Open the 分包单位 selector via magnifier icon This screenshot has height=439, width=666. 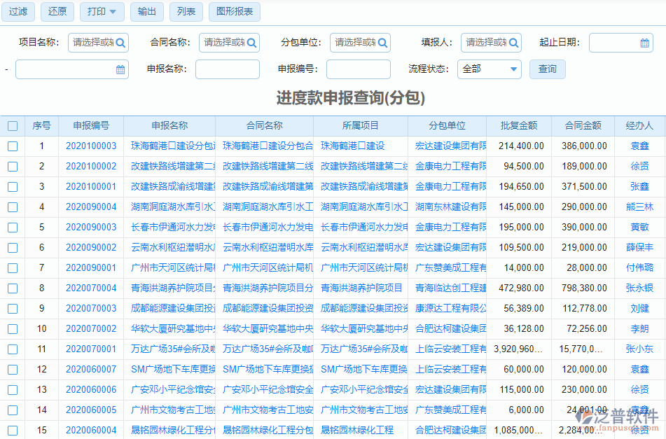point(382,42)
